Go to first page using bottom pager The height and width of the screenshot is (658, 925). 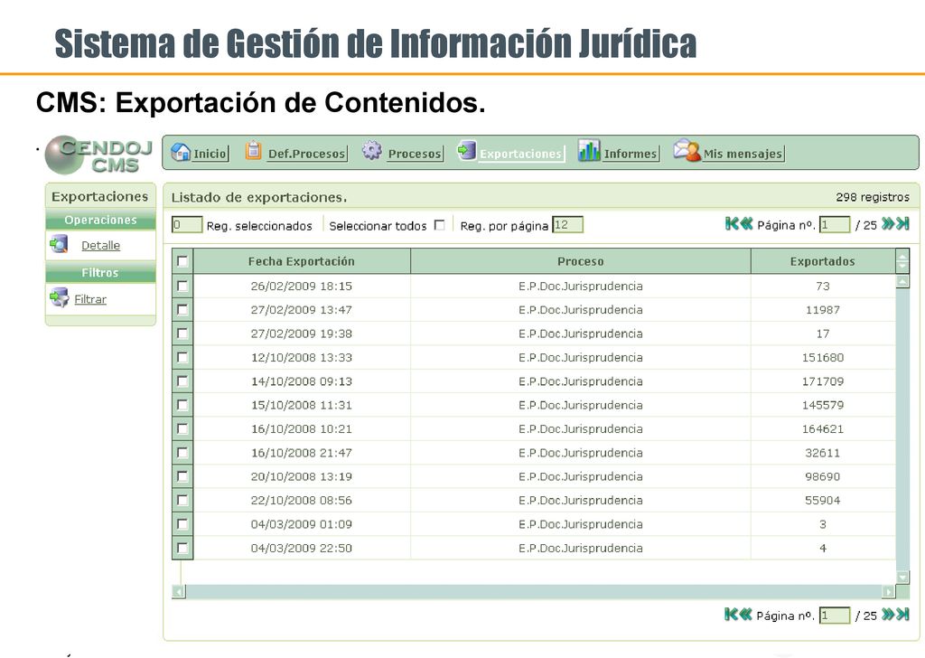[x=731, y=615]
